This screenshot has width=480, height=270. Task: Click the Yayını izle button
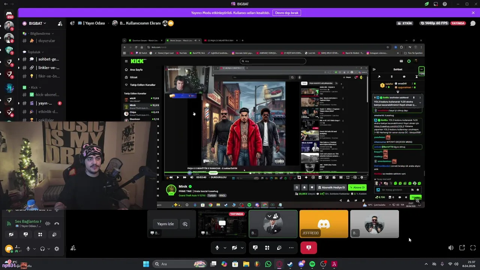tap(165, 224)
